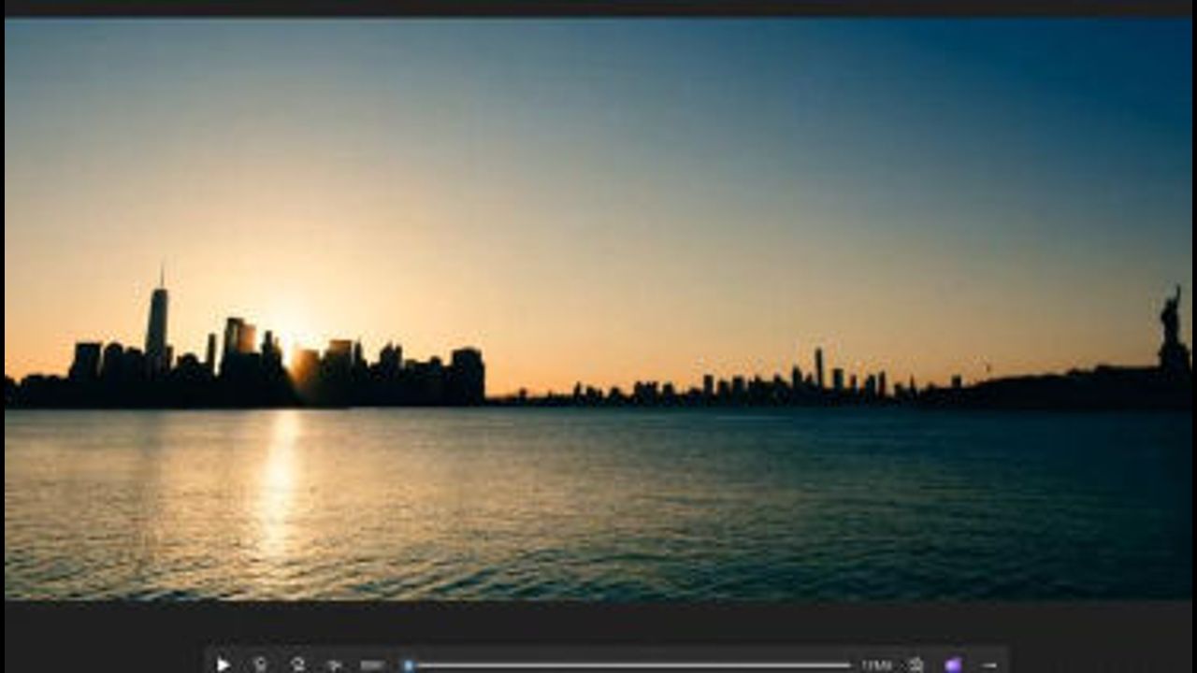The width and height of the screenshot is (1197, 673).
Task: Jump to the end of the progress bar
Action: click(849, 665)
